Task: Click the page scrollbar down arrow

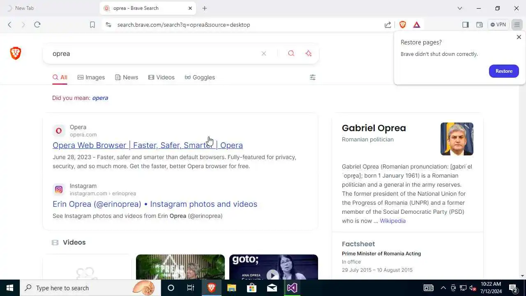Action: [x=522, y=276]
